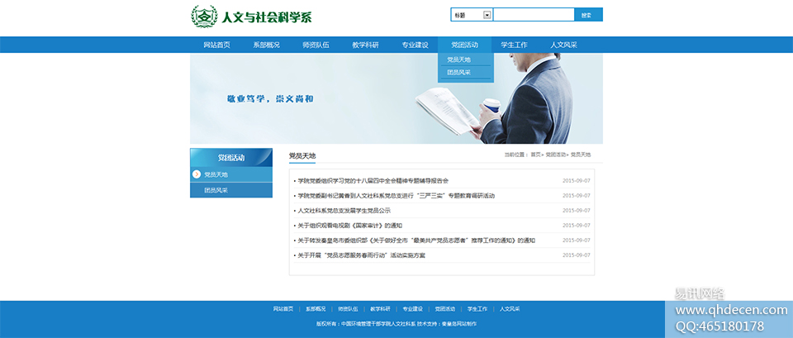Click 人文风采 in the footer links
Image resolution: width=793 pixels, height=338 pixels.
(510, 308)
